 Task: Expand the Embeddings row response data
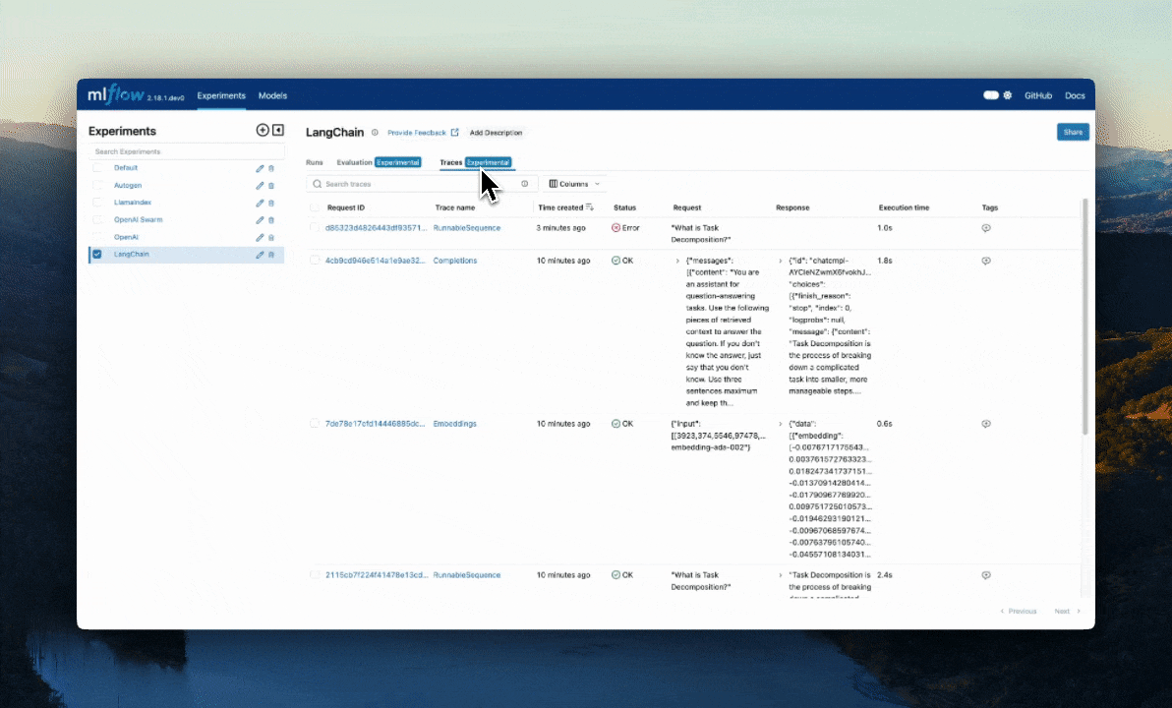[x=781, y=424]
